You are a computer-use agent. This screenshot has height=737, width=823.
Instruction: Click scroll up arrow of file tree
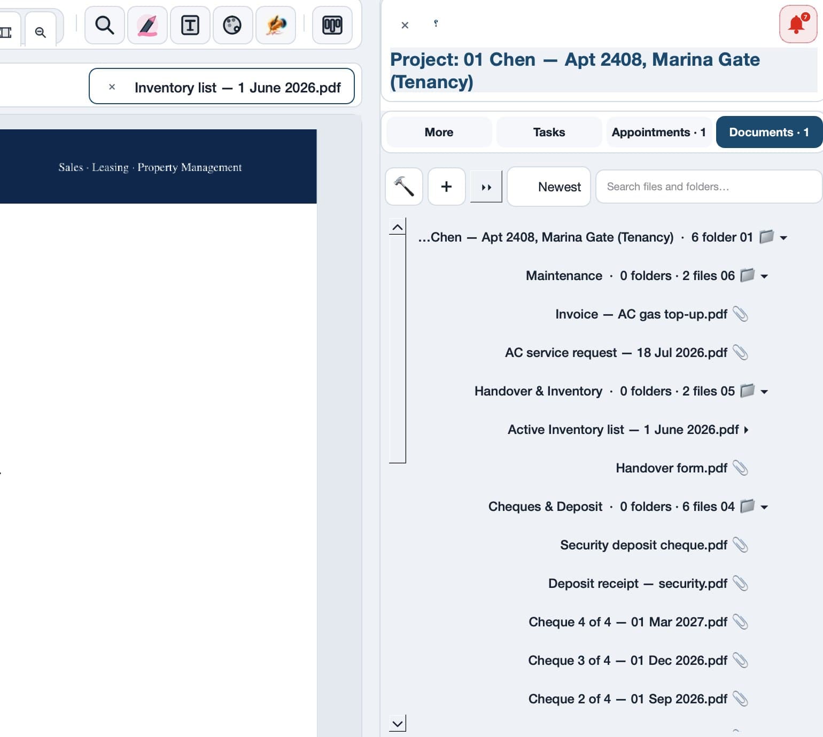click(398, 227)
